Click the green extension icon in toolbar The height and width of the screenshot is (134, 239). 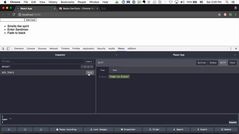pos(230,15)
